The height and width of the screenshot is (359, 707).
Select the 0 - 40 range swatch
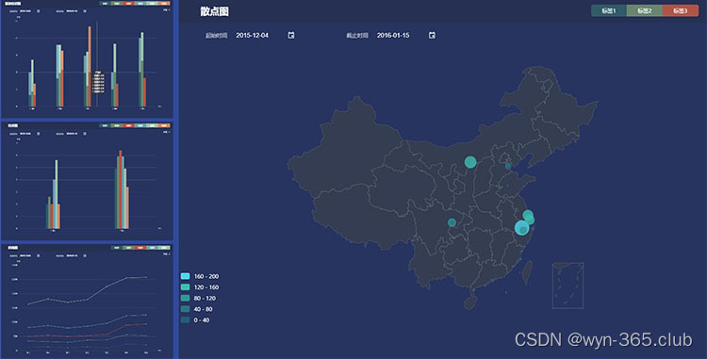[x=185, y=319]
